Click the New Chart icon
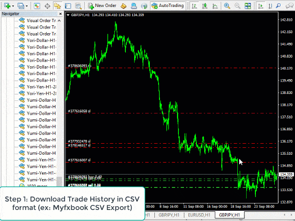The height and width of the screenshot is (221, 295). [x=7, y=6]
